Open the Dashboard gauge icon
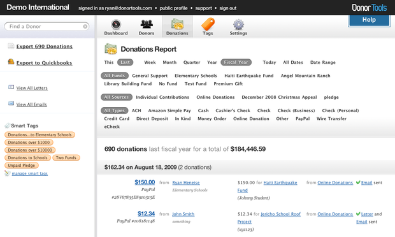The height and width of the screenshot is (237, 395). click(x=116, y=25)
